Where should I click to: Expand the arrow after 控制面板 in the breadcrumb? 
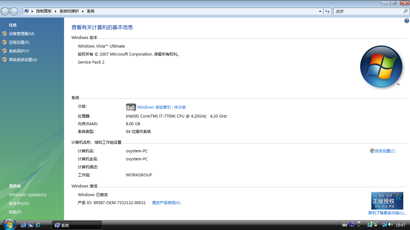pyautogui.click(x=56, y=11)
